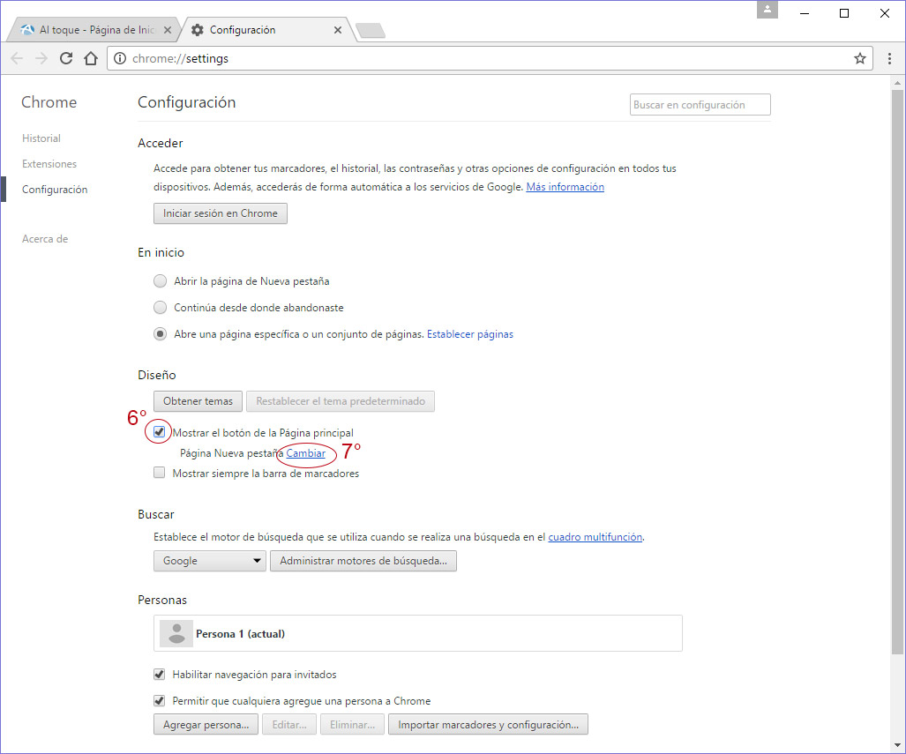Screen dimensions: 906x754
Task: Click the scrollbar up arrow
Action: point(897,83)
